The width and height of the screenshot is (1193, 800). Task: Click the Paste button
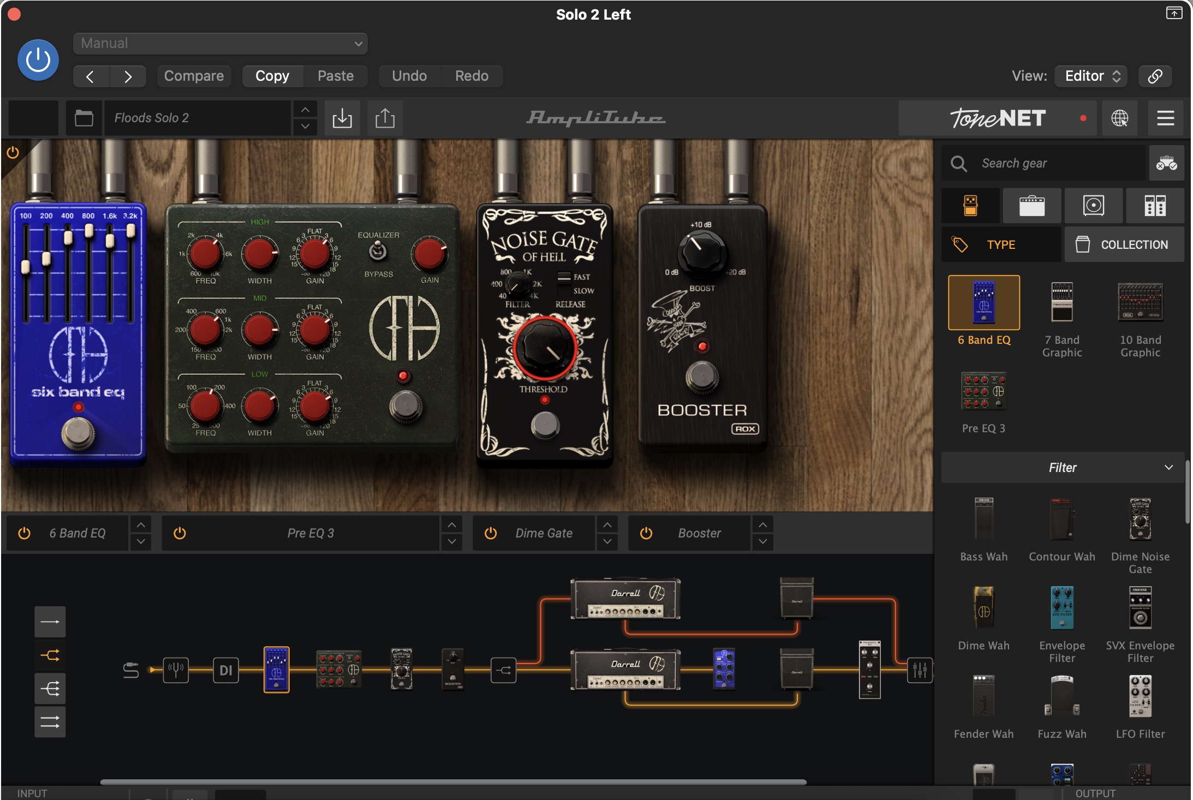(336, 76)
